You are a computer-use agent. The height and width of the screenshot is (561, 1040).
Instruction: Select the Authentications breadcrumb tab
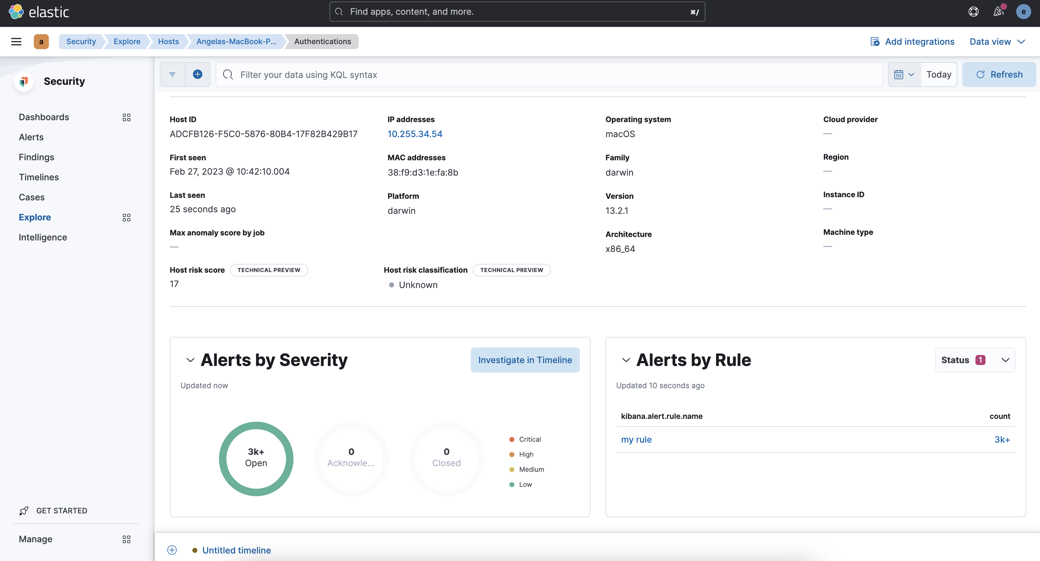[x=322, y=41]
